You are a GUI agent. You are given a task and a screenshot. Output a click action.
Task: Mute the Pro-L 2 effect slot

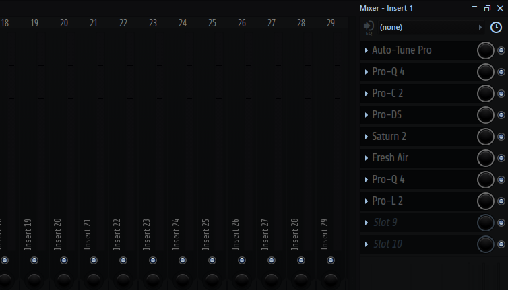point(501,201)
